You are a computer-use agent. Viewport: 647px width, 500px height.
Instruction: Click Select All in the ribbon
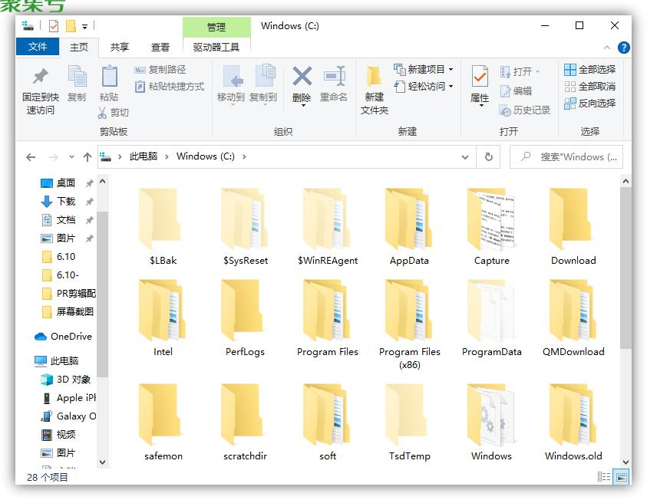589,70
